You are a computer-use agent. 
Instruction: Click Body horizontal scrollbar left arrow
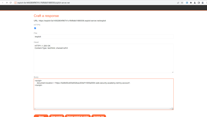35,109
